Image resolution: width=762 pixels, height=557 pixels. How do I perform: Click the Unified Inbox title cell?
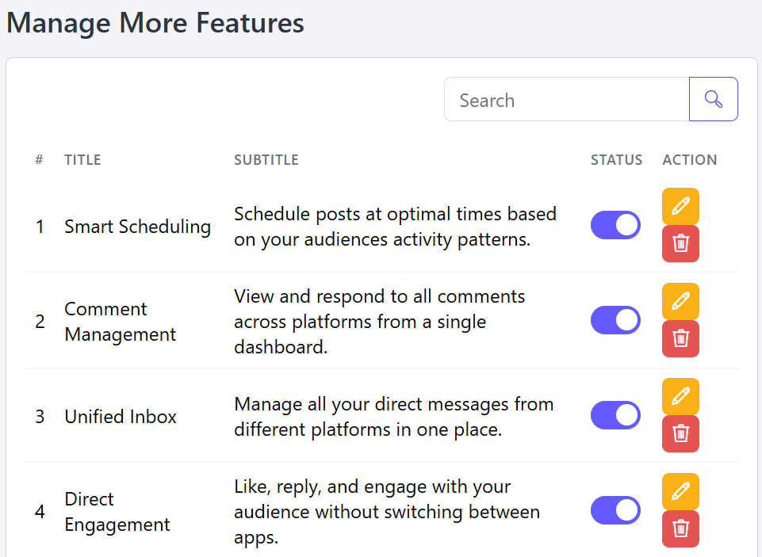[120, 417]
